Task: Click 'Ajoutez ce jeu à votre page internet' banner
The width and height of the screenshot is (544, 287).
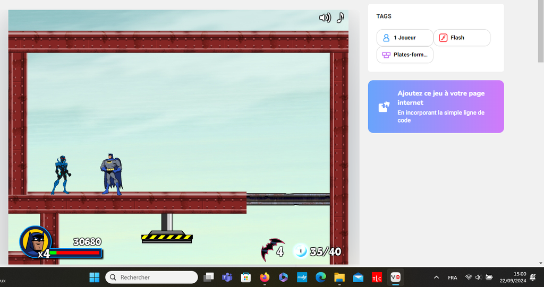Action: coord(436,107)
